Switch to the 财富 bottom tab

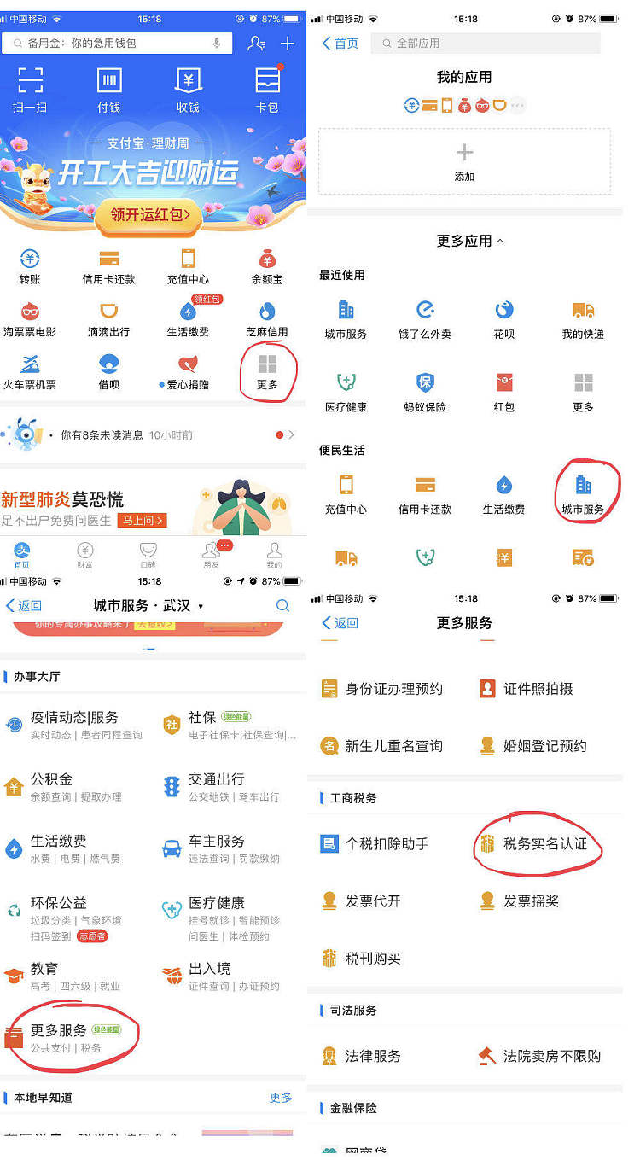coord(85,554)
